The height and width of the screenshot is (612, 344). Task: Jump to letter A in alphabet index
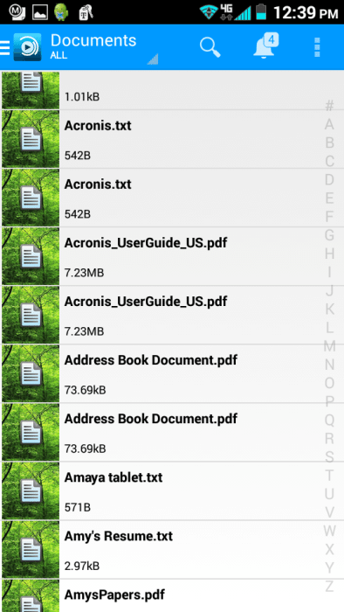click(329, 124)
